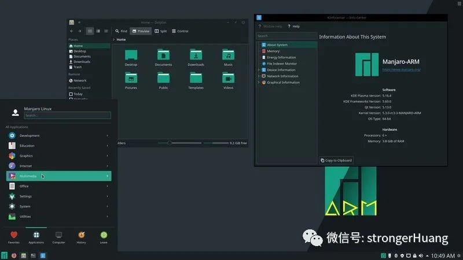463x260 pixels.
Task: Open Help menu in Info Center
Action: [293, 26]
